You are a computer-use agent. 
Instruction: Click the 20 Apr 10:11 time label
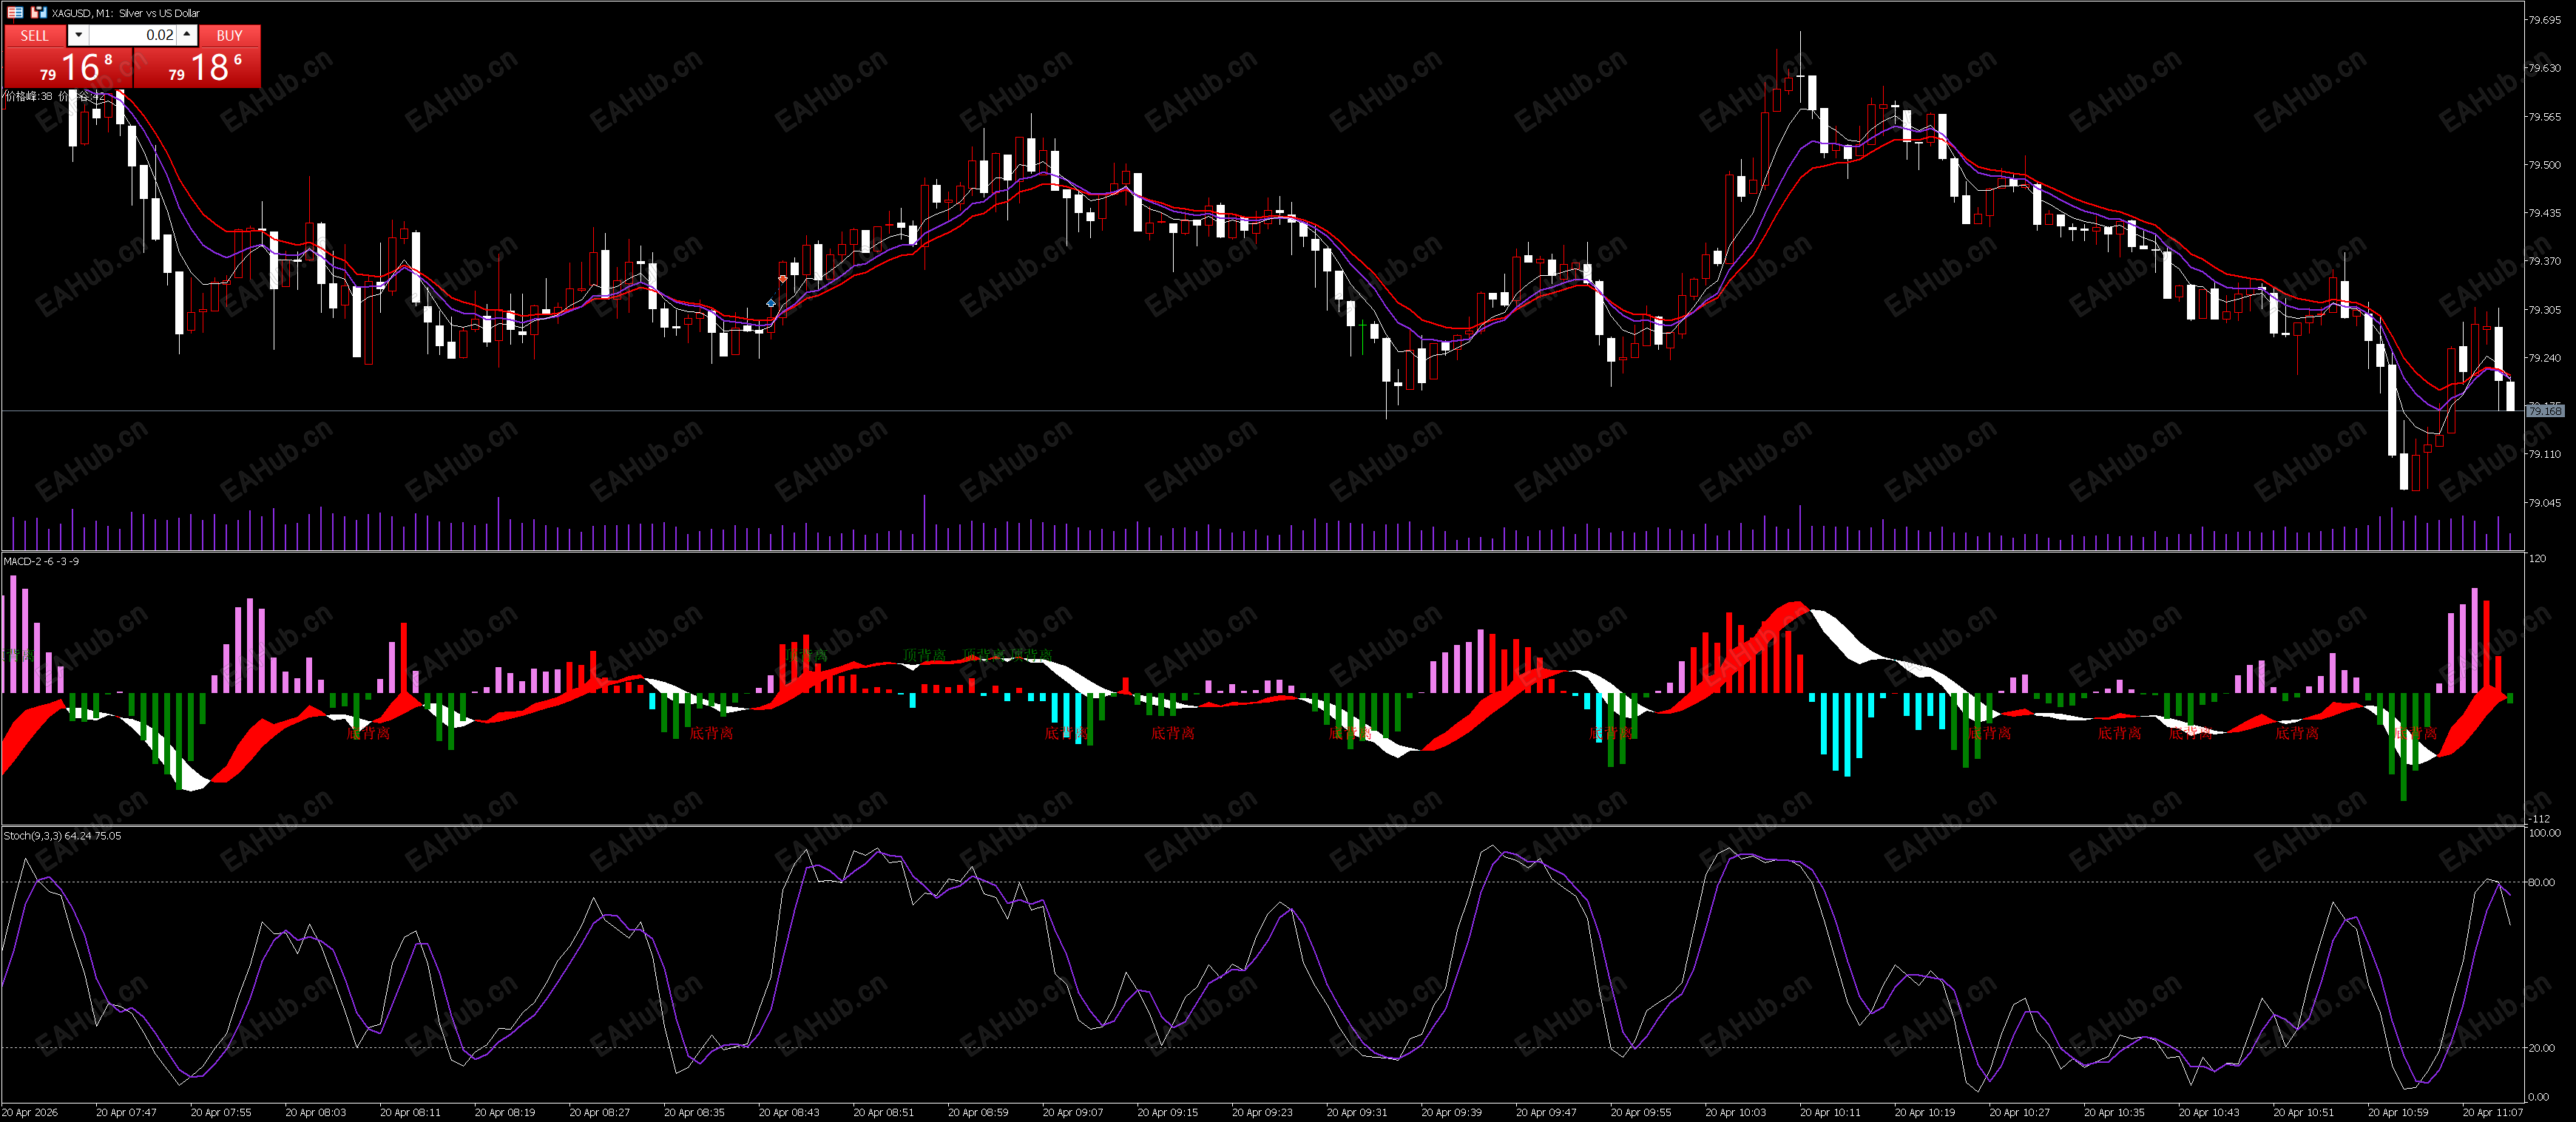coord(1830,1112)
